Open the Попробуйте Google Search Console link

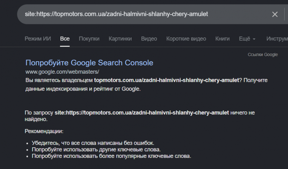coord(89,62)
